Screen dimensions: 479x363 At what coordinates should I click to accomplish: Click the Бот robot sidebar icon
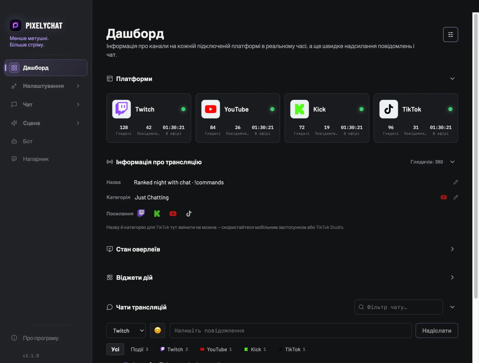coord(14,141)
